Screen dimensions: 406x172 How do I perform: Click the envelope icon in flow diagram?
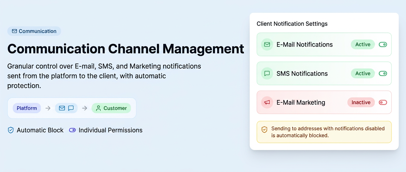(x=62, y=108)
